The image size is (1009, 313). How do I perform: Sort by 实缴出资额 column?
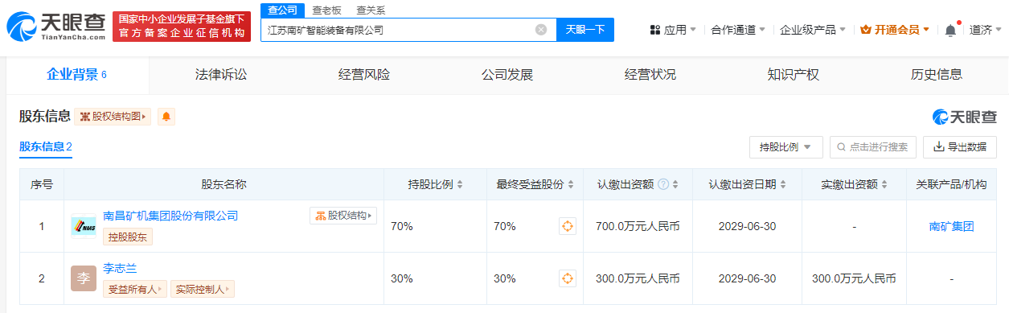pos(884,184)
